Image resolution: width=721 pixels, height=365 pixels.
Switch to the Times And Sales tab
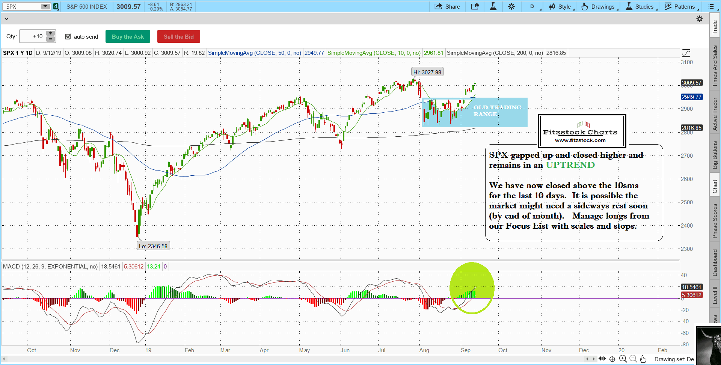coord(715,66)
